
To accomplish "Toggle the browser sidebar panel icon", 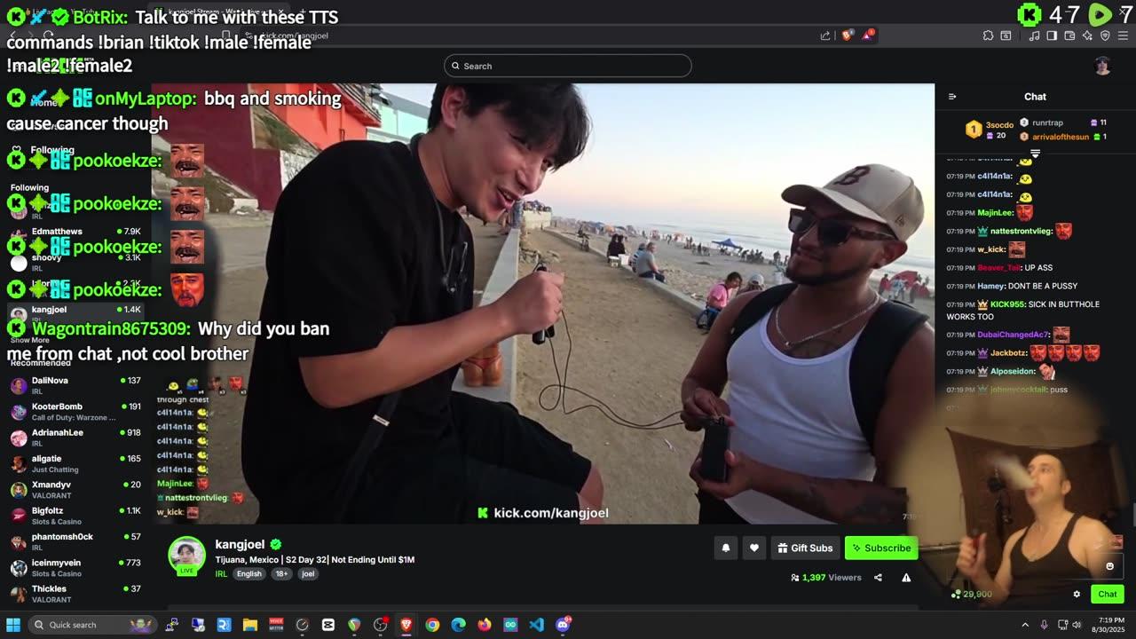I will 1052,35.
